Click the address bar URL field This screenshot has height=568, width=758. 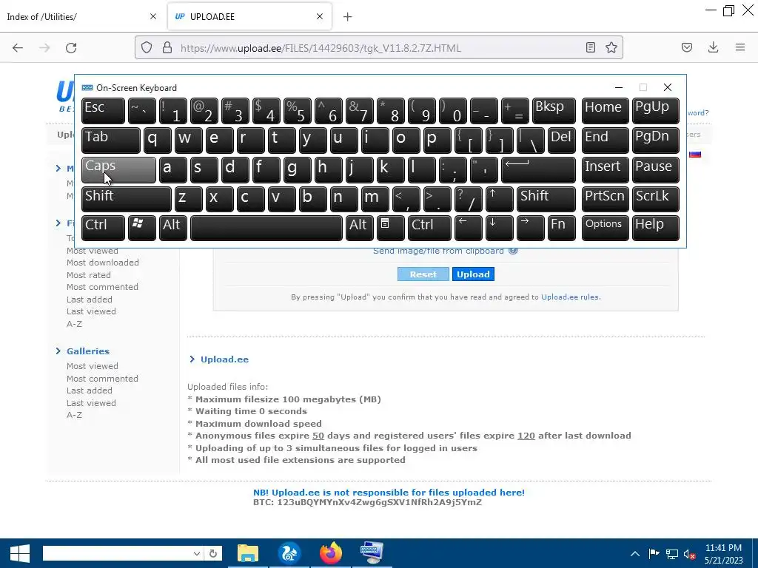[x=377, y=48]
